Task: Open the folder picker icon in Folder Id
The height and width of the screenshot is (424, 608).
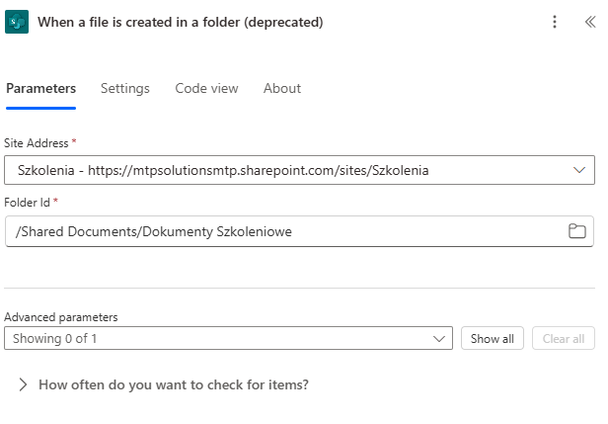Action: (577, 231)
